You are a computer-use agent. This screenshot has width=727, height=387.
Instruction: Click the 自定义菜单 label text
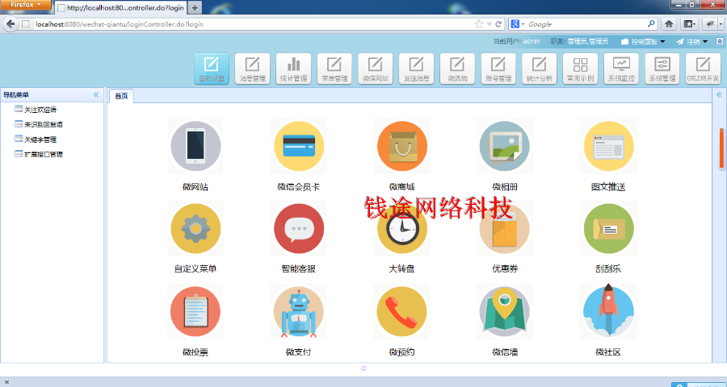coord(195,269)
